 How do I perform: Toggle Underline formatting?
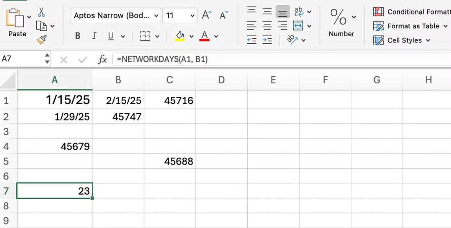tap(111, 36)
